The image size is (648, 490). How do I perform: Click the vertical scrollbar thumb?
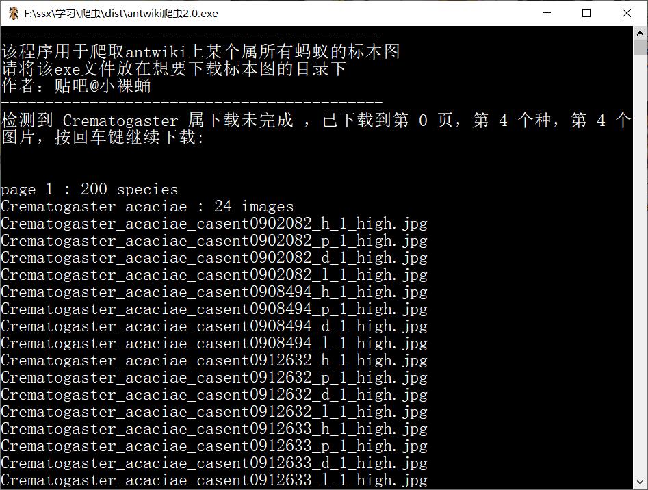pos(640,47)
